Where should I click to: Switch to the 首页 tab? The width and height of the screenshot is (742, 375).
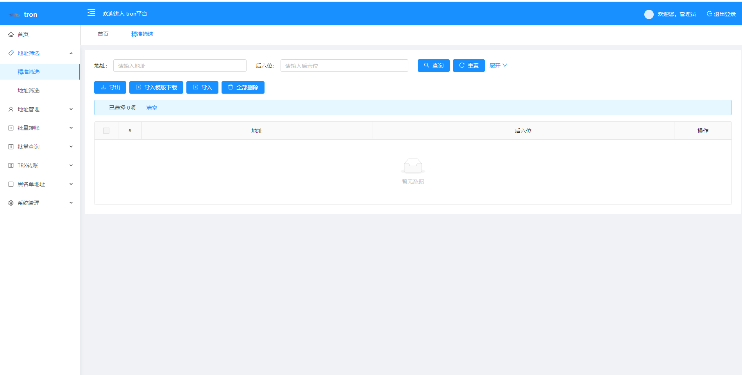pos(103,34)
